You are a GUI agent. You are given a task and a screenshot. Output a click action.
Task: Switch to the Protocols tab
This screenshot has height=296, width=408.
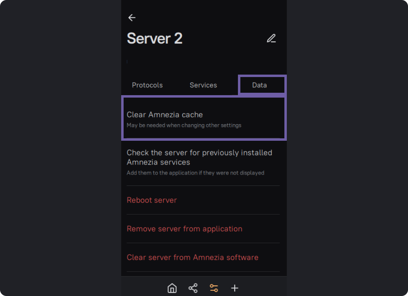pos(147,85)
